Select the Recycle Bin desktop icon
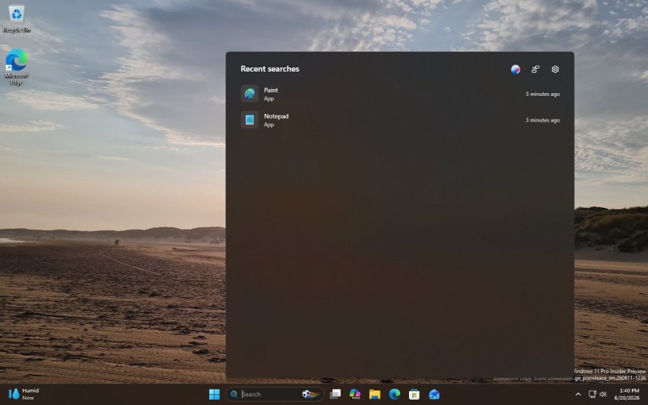The width and height of the screenshot is (648, 405). (x=16, y=19)
